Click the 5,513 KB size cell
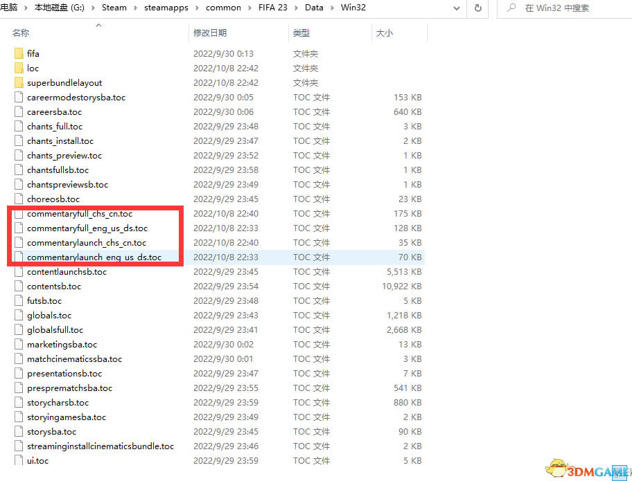The image size is (632, 481). (404, 272)
